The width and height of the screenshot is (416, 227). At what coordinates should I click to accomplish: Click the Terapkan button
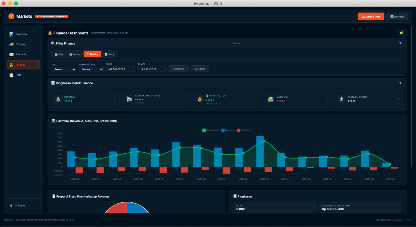179,69
